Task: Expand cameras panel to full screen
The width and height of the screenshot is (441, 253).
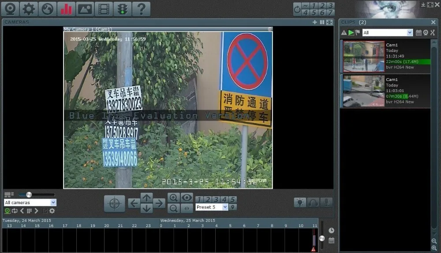Action: [x=329, y=22]
